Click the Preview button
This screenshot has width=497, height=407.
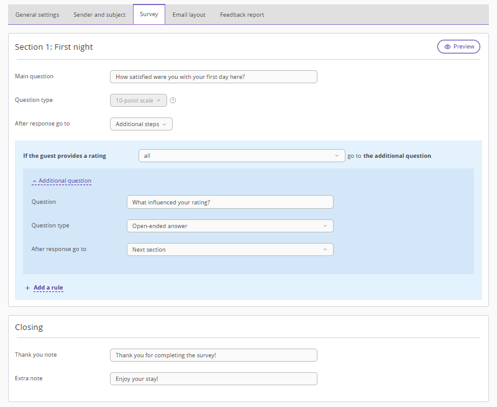point(458,47)
